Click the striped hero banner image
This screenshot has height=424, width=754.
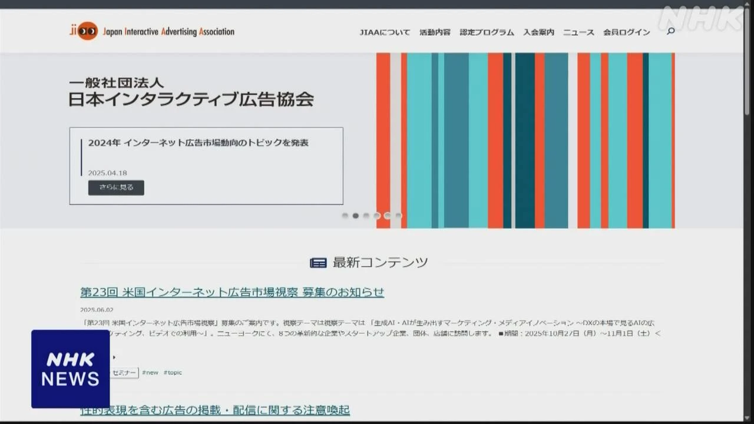[x=525, y=141]
